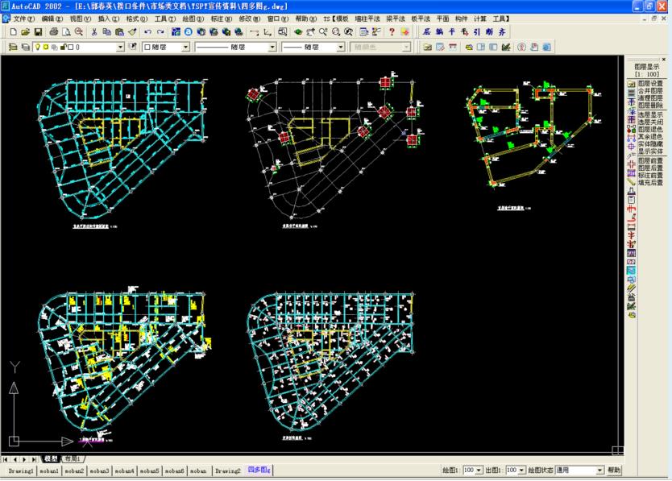Toggle the layer freeze sun icon
The width and height of the screenshot is (672, 481).
tap(45, 48)
